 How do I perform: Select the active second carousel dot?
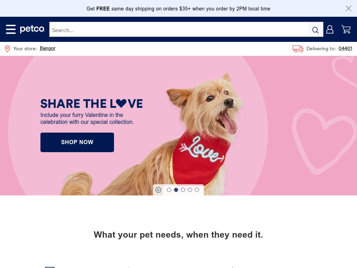tap(176, 190)
